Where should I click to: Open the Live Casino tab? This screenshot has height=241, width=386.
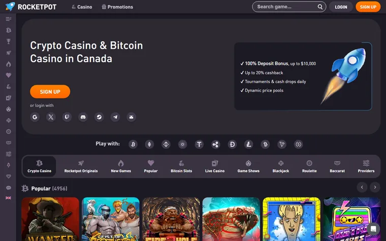215,166
